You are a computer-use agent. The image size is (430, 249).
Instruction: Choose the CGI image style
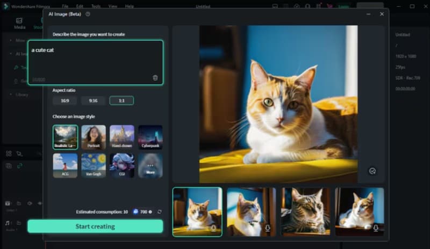[x=122, y=165]
